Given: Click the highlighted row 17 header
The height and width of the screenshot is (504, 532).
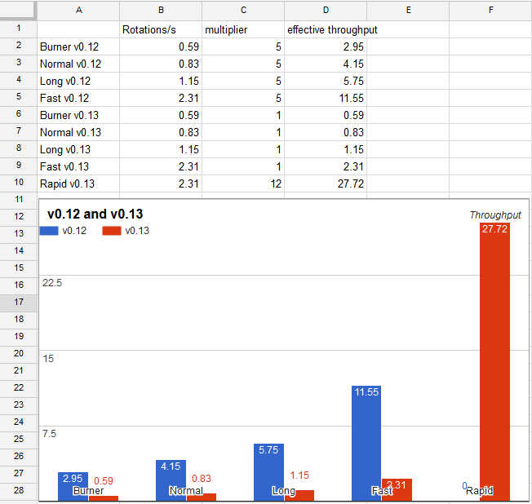Looking at the screenshot, I should coord(18,302).
